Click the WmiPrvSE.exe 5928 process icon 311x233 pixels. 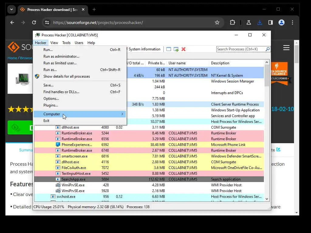58,191
